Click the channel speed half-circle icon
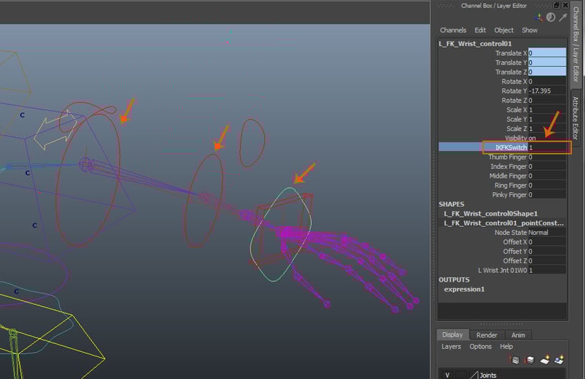Image resolution: width=585 pixels, height=379 pixels. point(550,17)
